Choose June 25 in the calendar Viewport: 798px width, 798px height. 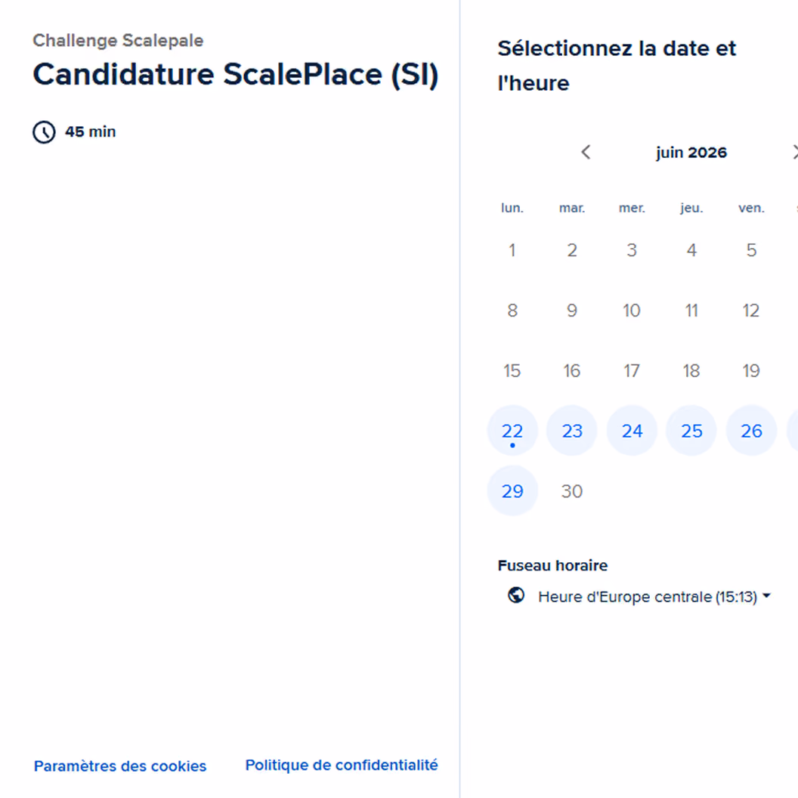tap(691, 431)
